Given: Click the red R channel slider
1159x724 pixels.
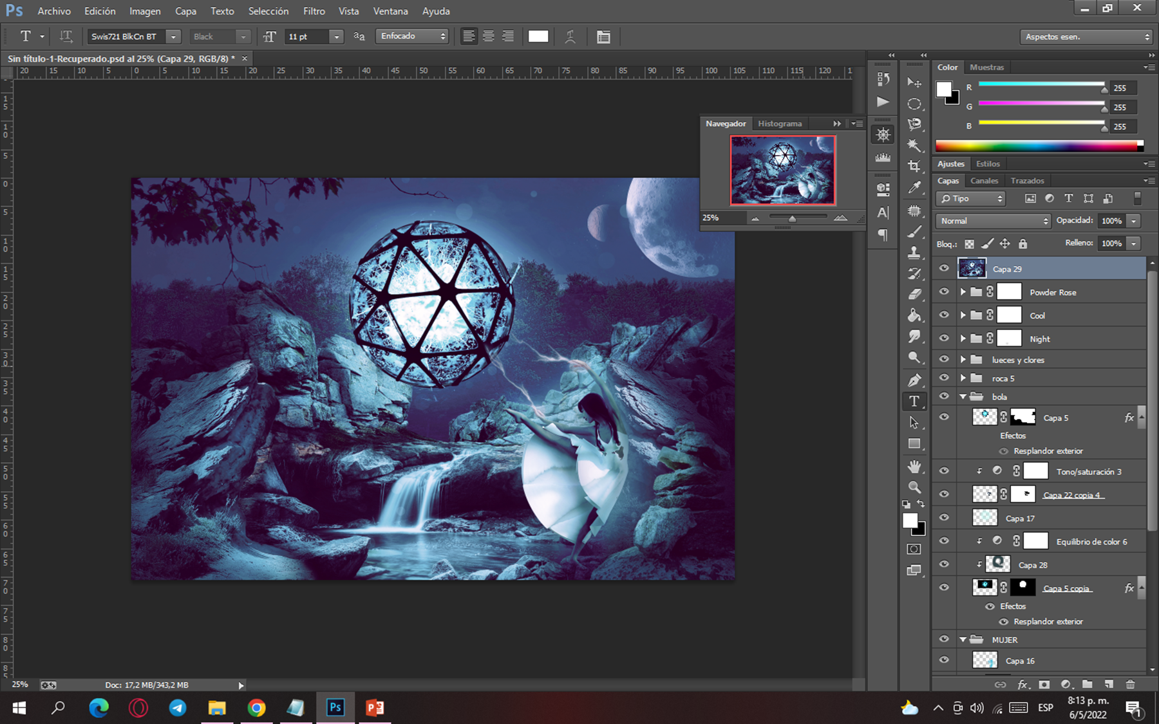Looking at the screenshot, I should click(x=1041, y=84).
